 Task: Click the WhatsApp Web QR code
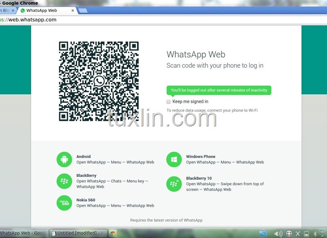(x=99, y=82)
